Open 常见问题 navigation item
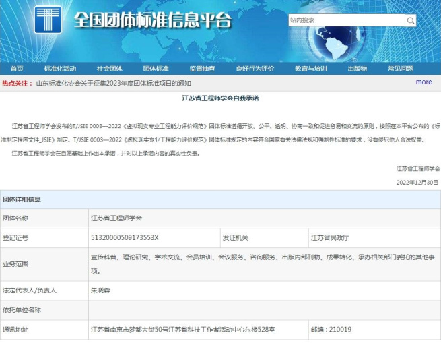 click(400, 69)
